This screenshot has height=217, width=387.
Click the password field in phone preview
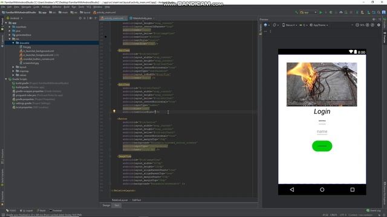pos(322,121)
